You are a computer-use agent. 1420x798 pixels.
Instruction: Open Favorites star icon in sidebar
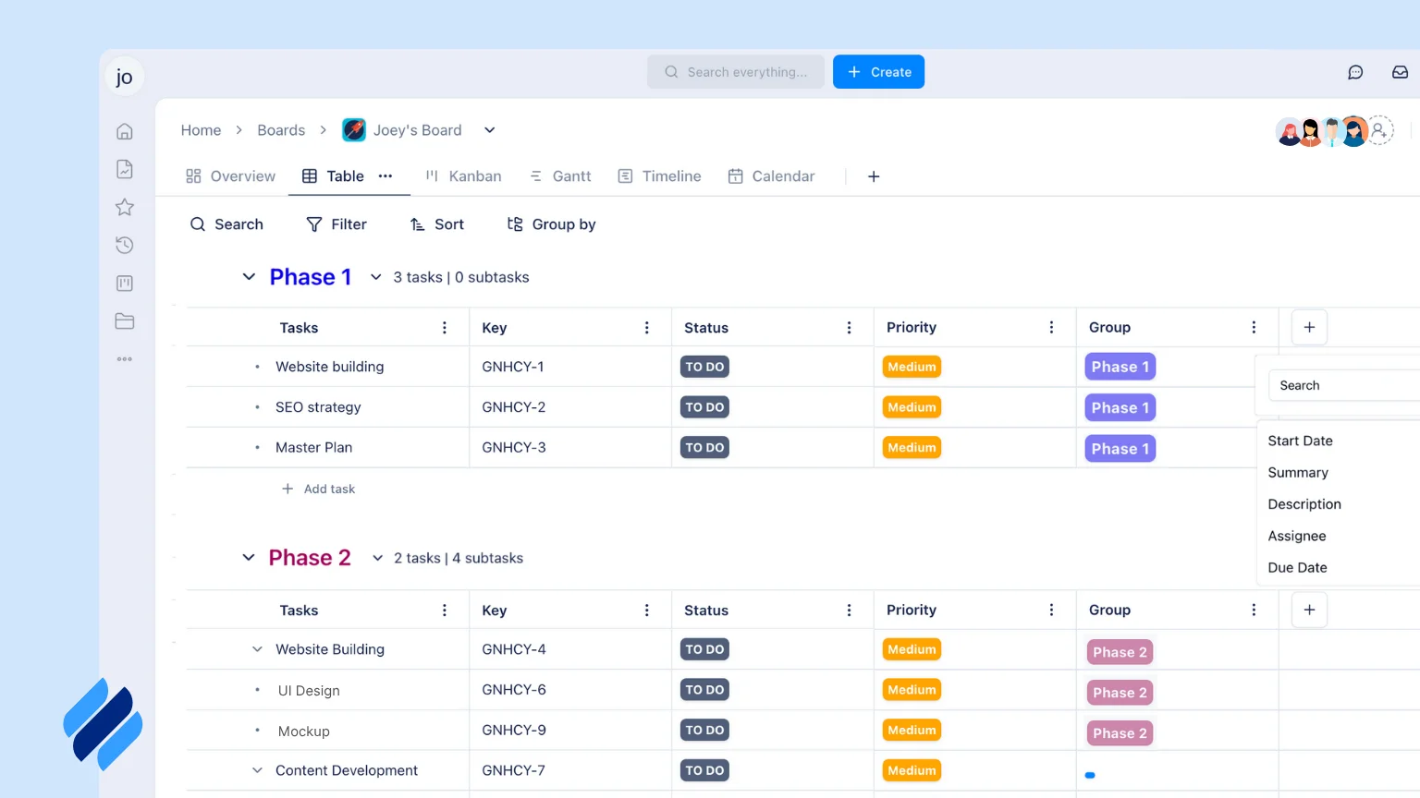click(x=125, y=207)
